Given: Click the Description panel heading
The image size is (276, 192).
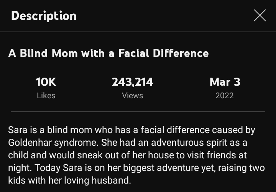Looking at the screenshot, I should click(44, 16).
